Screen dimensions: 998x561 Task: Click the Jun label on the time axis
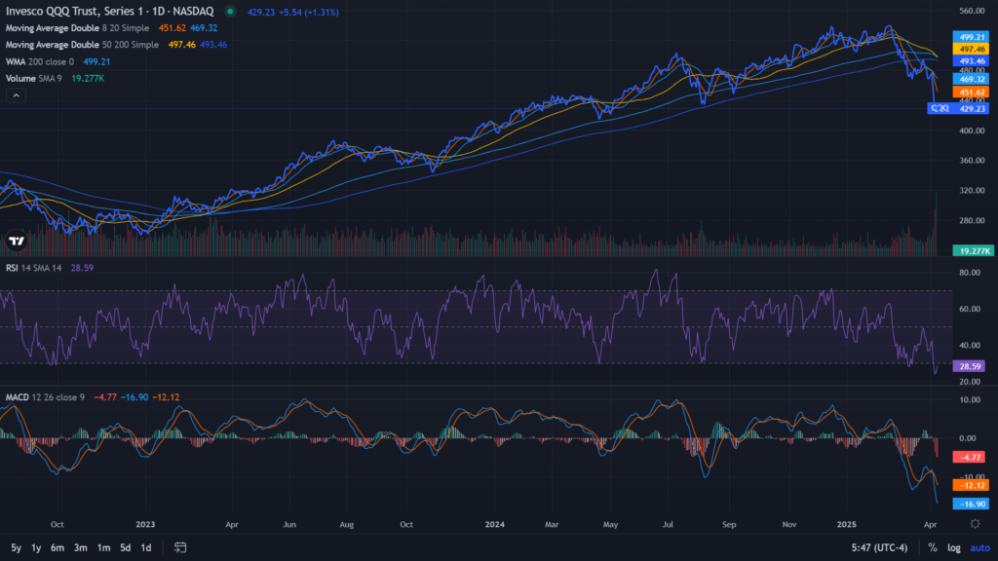[x=289, y=524]
